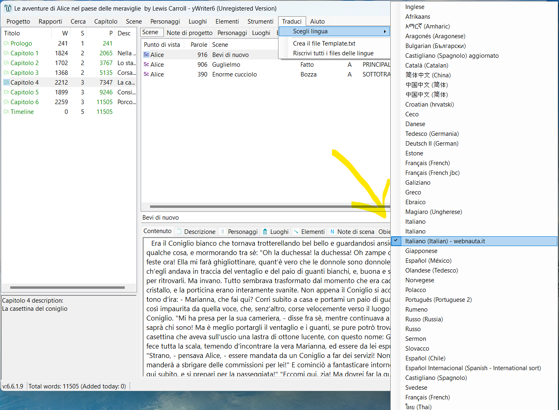This screenshot has width=559, height=410.
Task: Expand the Scegli lingua submenu arrow
Action: pyautogui.click(x=385, y=31)
